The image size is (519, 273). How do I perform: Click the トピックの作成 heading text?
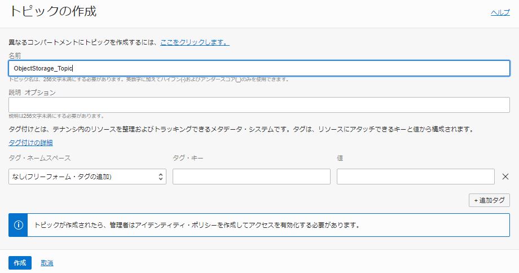pyautogui.click(x=53, y=11)
